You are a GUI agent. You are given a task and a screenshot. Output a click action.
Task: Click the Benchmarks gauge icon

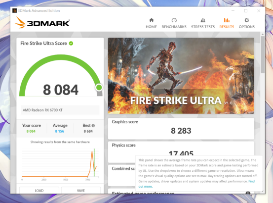point(174,20)
